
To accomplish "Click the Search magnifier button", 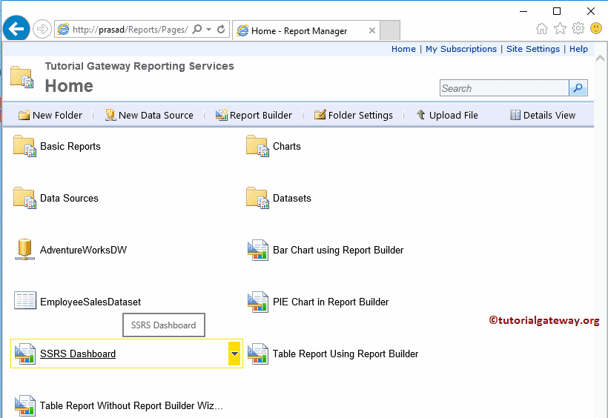I will (578, 88).
